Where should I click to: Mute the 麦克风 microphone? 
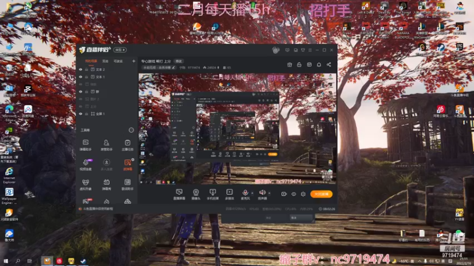[x=245, y=194]
